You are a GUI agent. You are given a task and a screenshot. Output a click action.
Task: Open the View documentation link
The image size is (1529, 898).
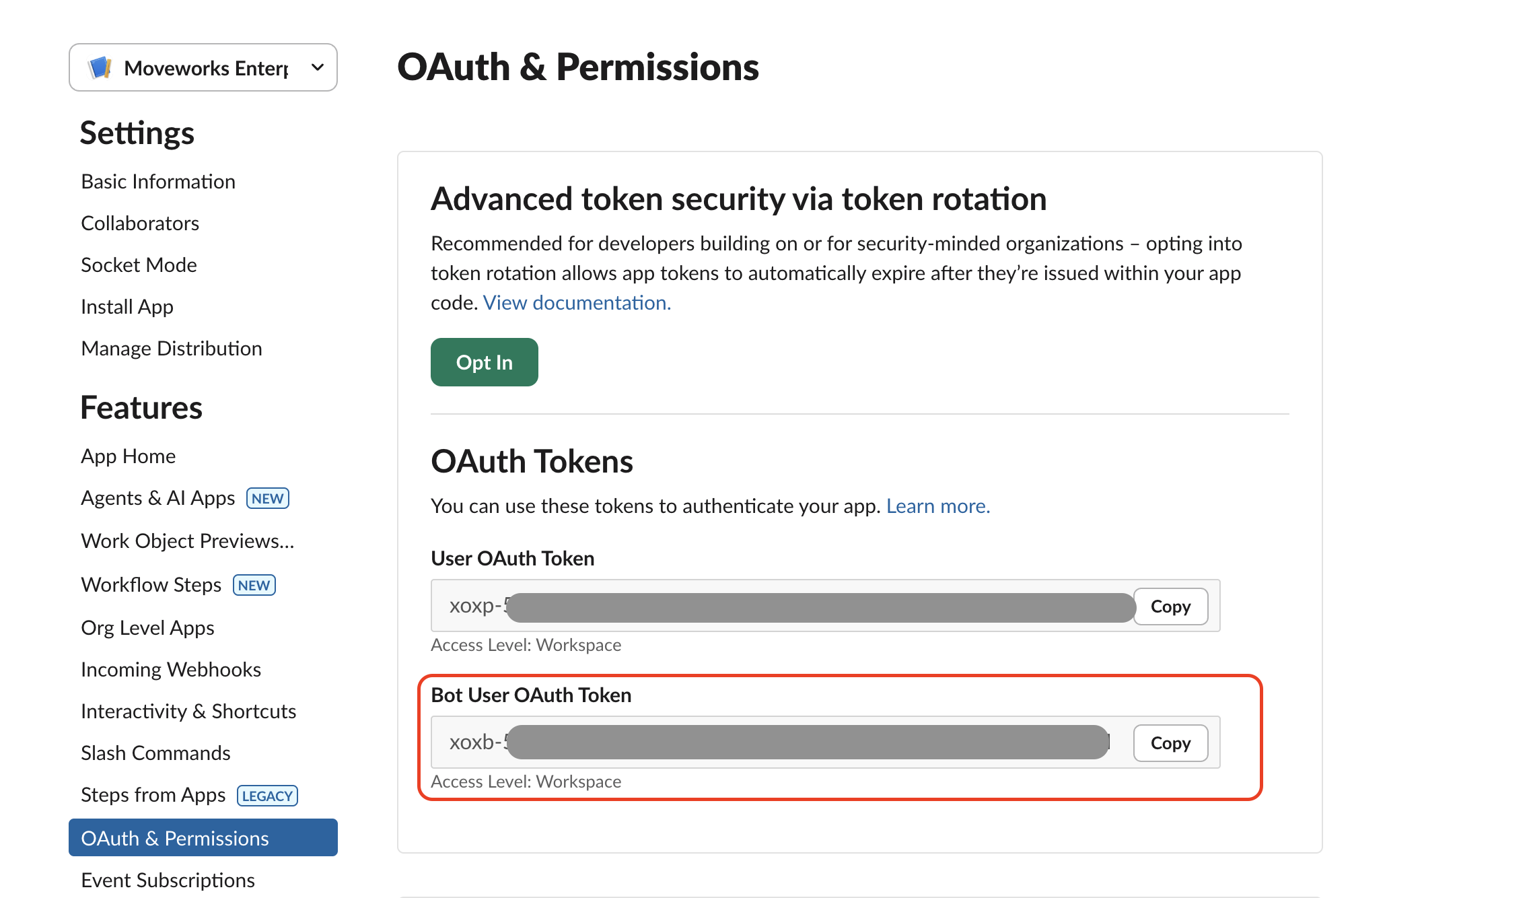pyautogui.click(x=577, y=303)
